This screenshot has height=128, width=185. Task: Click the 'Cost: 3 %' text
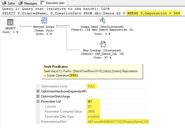[x=102, y=34]
